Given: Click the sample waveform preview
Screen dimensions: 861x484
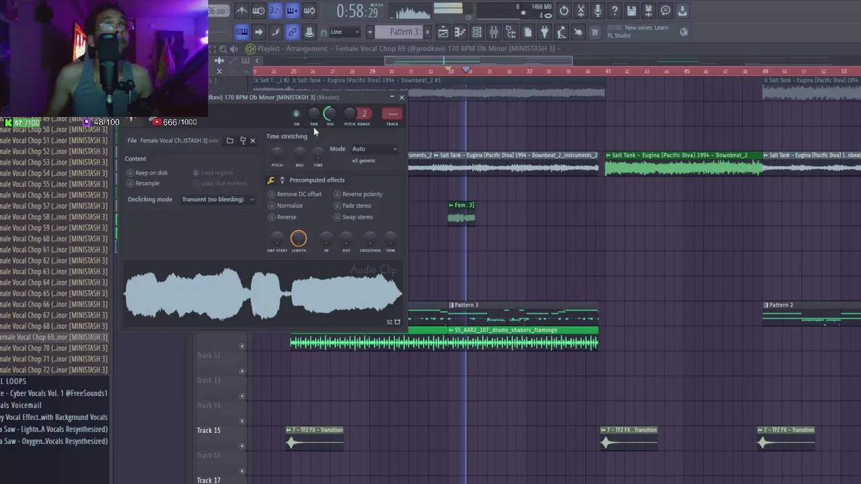Looking at the screenshot, I should pos(264,294).
